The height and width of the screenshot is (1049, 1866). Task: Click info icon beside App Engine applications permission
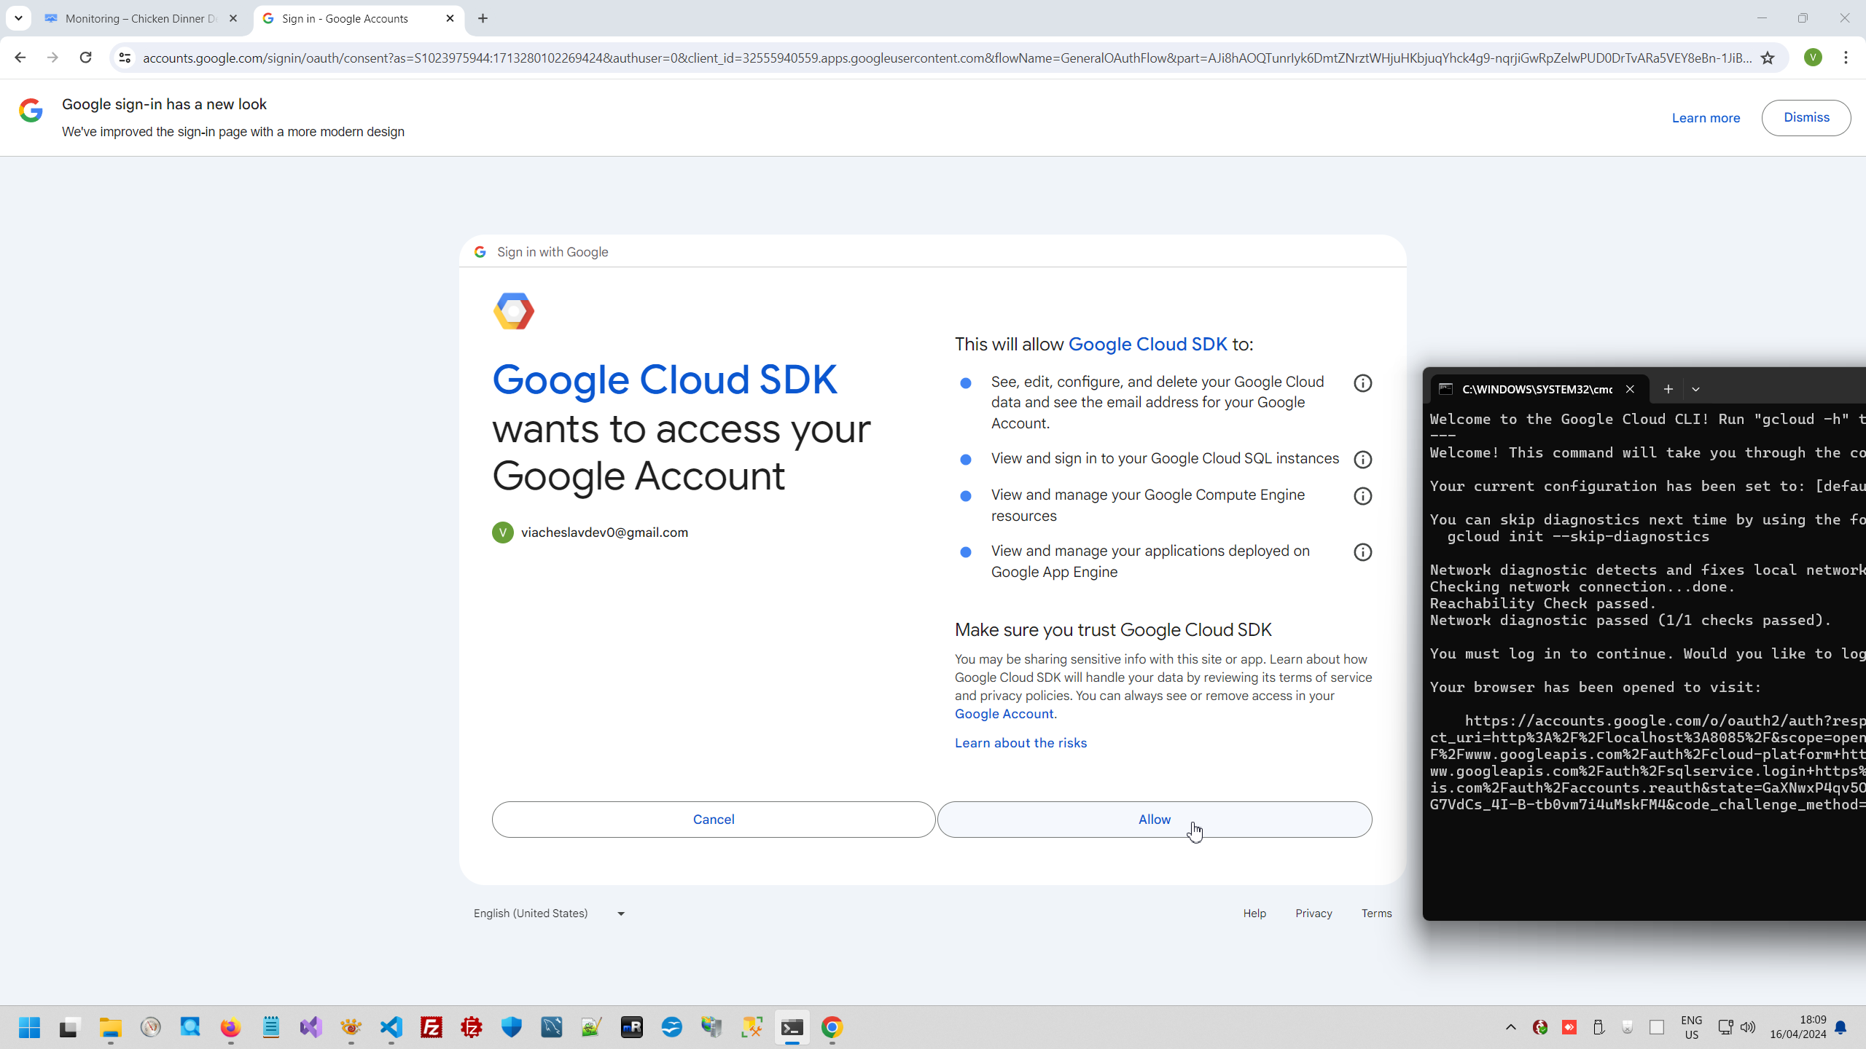pos(1362,552)
